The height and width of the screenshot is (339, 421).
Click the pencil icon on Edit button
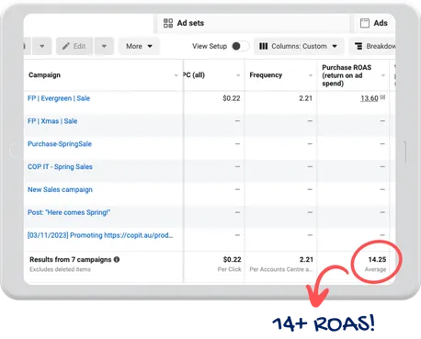pos(66,46)
